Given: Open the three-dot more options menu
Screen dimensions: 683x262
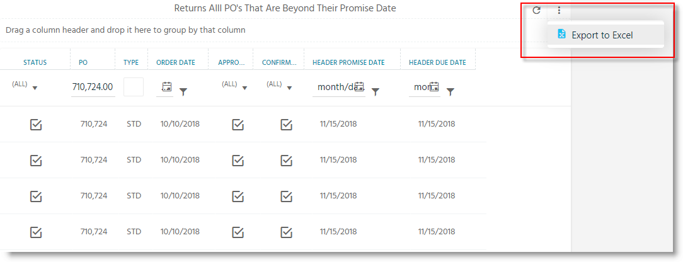Looking at the screenshot, I should click(x=560, y=10).
